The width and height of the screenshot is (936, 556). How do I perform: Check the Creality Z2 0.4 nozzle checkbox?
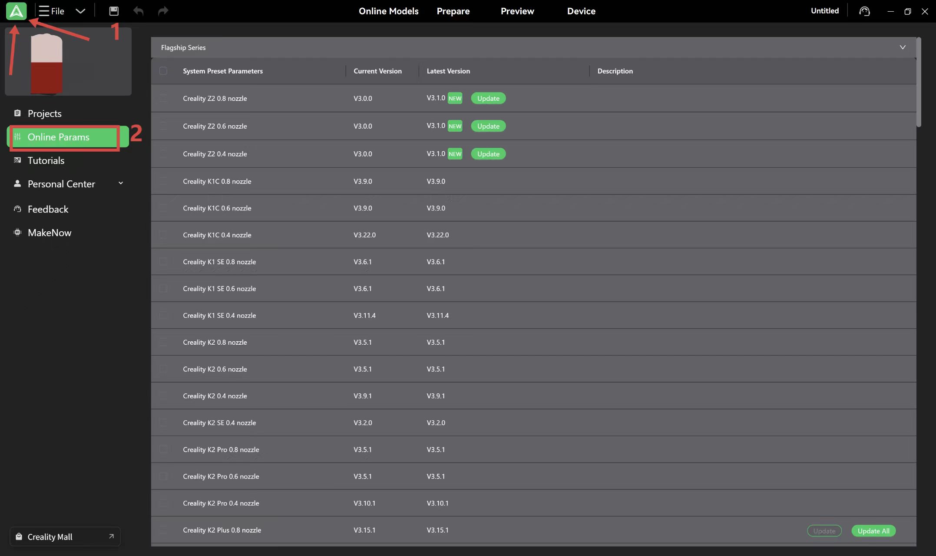[163, 154]
